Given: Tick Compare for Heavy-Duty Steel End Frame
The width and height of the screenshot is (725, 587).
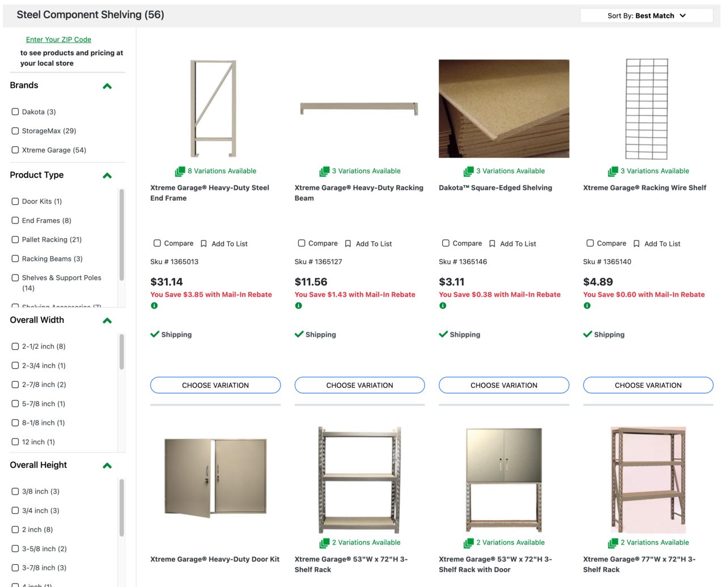Looking at the screenshot, I should (157, 243).
